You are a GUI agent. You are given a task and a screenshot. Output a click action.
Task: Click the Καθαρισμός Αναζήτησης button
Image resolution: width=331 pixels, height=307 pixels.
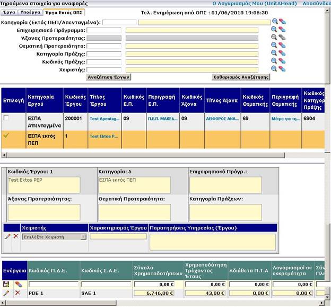pyautogui.click(x=241, y=77)
